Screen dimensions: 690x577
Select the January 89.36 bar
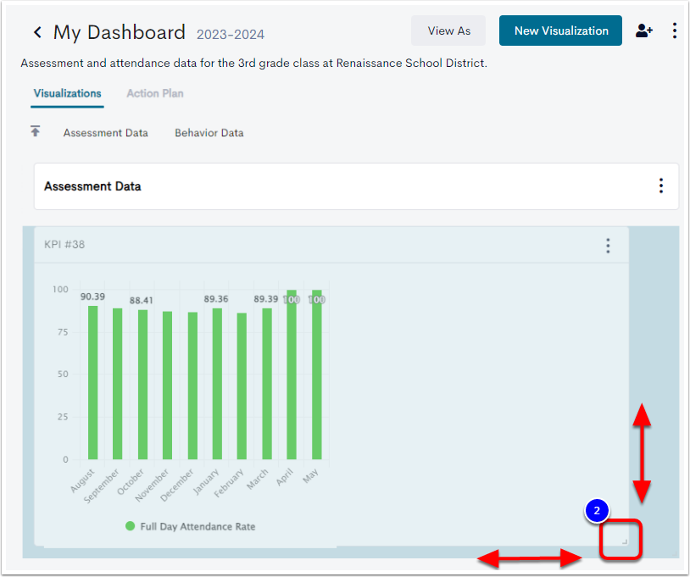[217, 384]
